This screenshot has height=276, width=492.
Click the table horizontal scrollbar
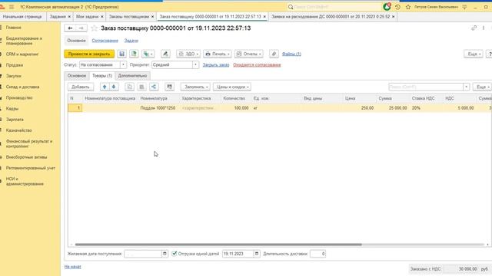click(x=218, y=245)
